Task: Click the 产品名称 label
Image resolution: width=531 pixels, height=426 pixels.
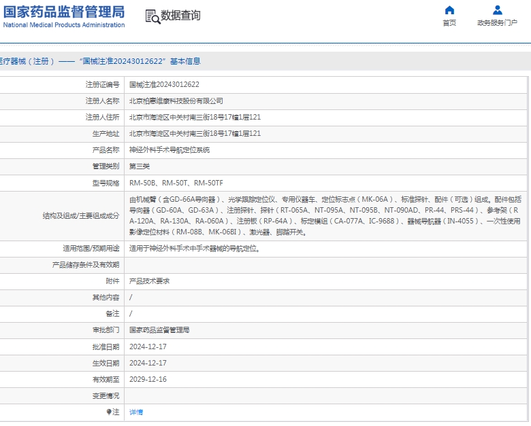Action: tap(106, 149)
